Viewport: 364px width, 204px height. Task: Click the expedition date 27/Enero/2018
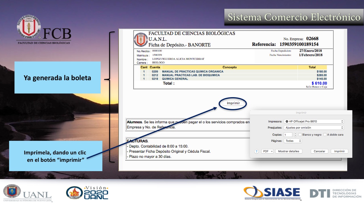tap(311, 51)
